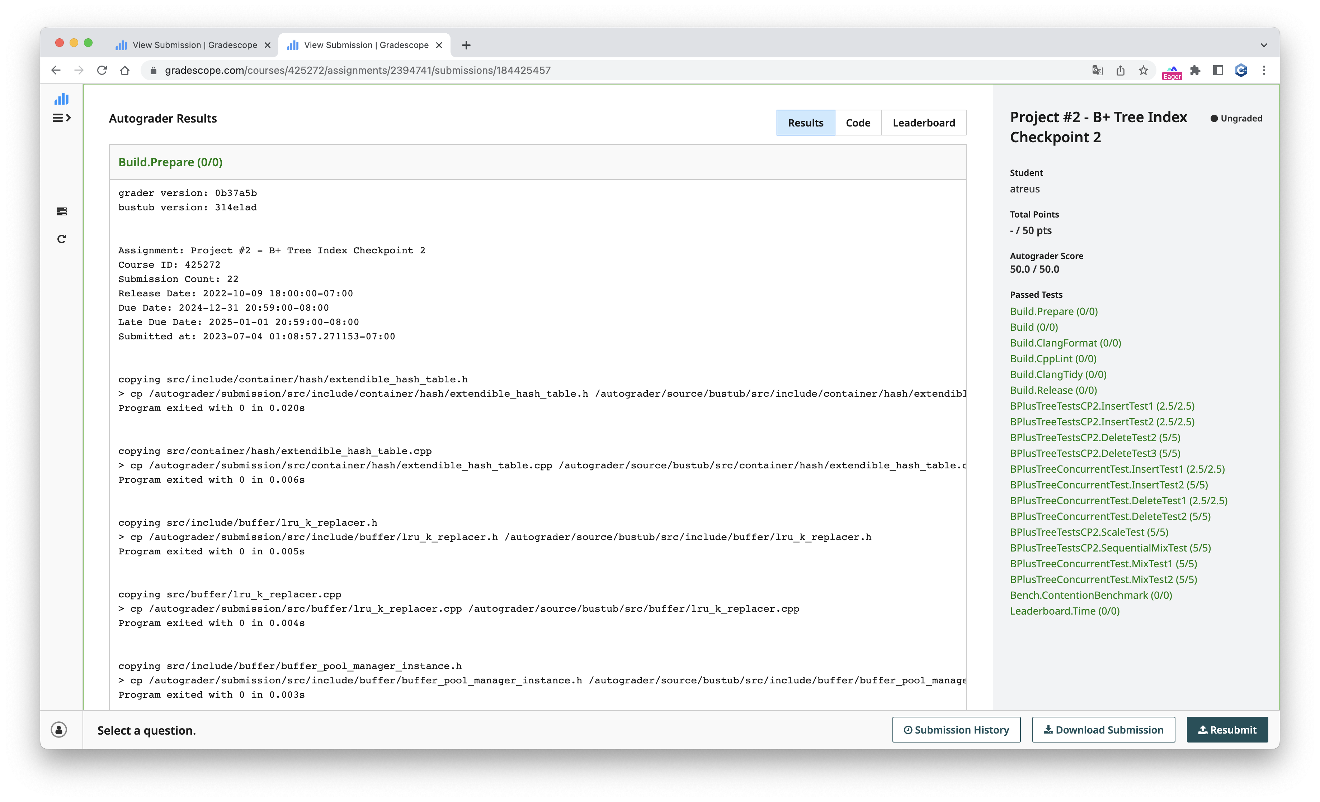Expand the sidebar navigation menu
The height and width of the screenshot is (802, 1320).
click(62, 118)
